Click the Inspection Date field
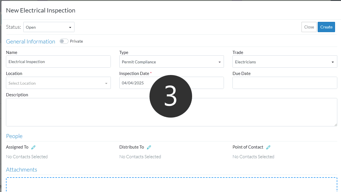341x192 pixels. pos(134,83)
